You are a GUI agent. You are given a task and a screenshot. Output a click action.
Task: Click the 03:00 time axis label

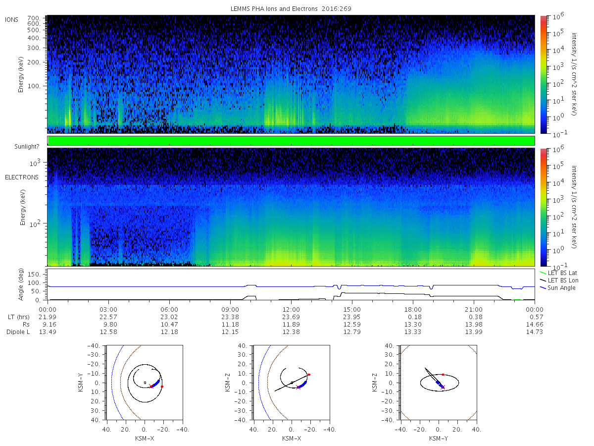coord(108,310)
